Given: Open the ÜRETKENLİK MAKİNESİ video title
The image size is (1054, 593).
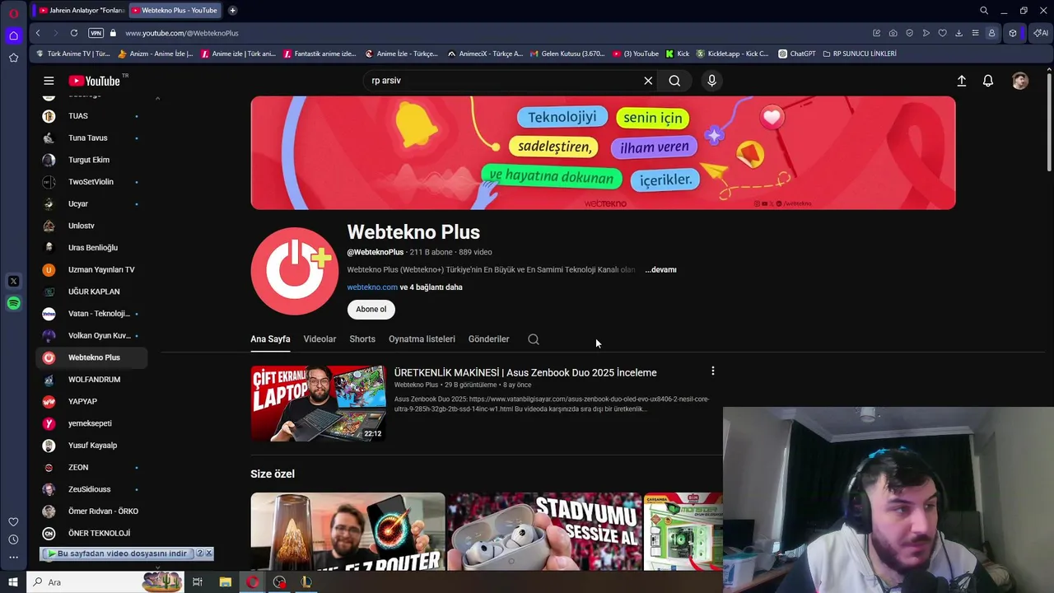Looking at the screenshot, I should tap(525, 373).
